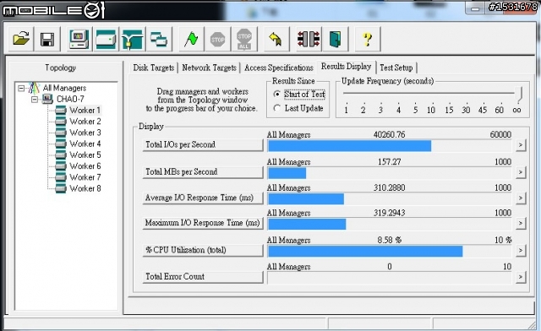
Task: Start a new disk worker icon
Action: click(x=106, y=39)
